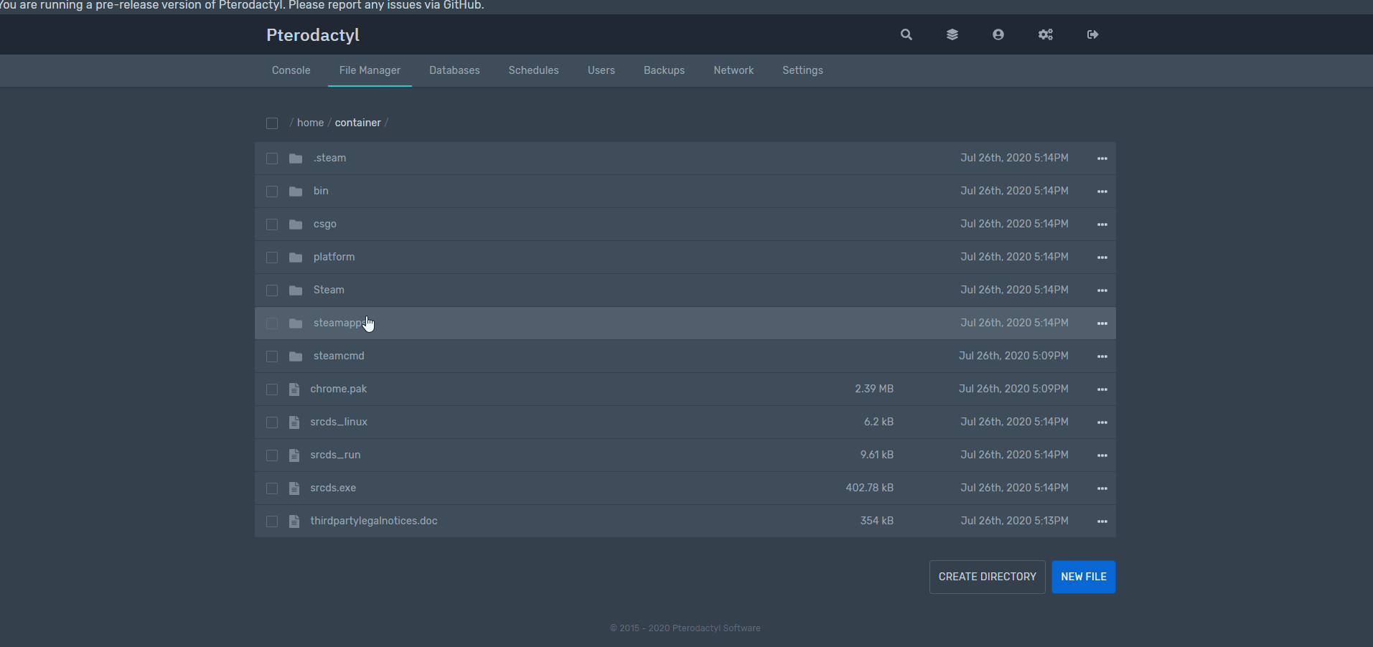Image resolution: width=1373 pixels, height=647 pixels.
Task: Switch to the Databases tab
Action: tap(454, 70)
